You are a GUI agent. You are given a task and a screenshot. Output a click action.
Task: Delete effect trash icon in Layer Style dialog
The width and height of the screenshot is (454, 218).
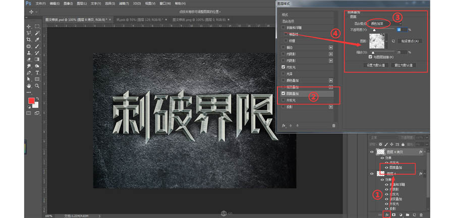pyautogui.click(x=333, y=126)
